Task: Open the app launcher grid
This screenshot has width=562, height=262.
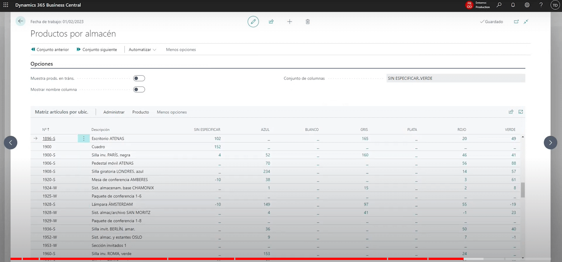Action: pos(6,5)
